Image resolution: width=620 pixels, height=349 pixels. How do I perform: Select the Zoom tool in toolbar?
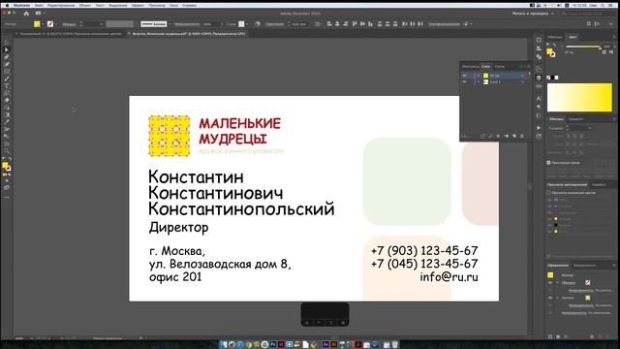point(7,151)
